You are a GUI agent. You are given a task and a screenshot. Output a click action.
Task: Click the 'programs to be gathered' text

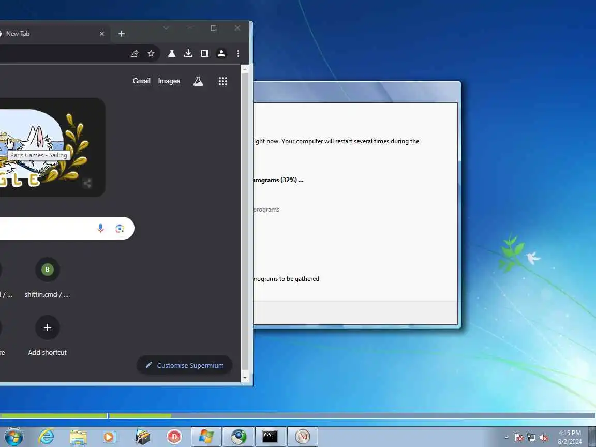[286, 279]
